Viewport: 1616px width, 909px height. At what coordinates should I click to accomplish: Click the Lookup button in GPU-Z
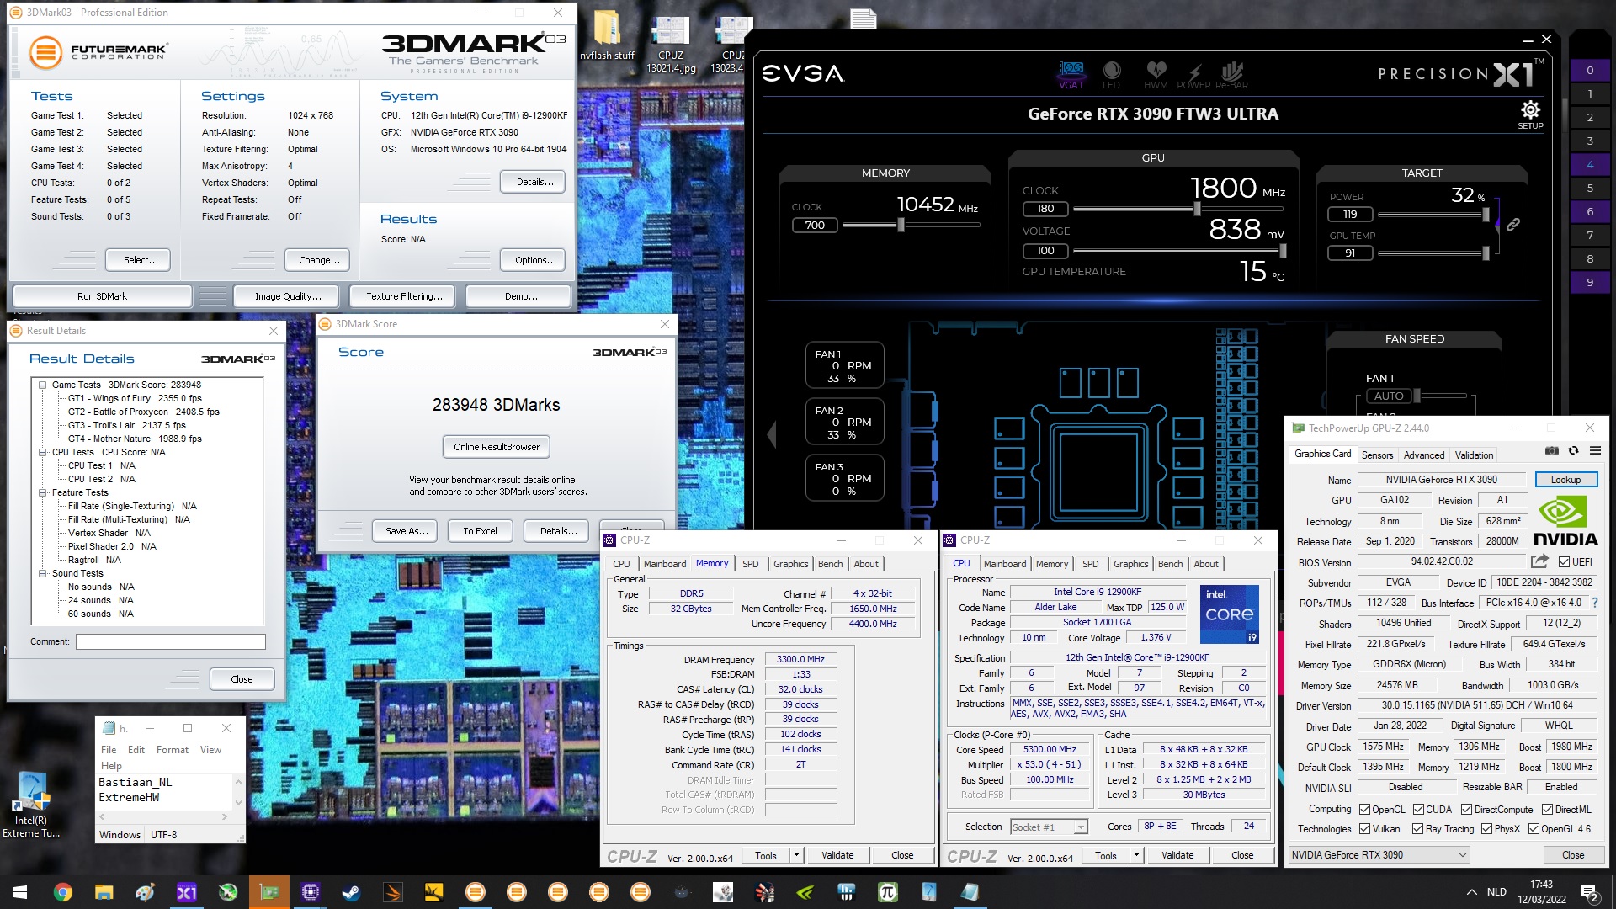1565,480
